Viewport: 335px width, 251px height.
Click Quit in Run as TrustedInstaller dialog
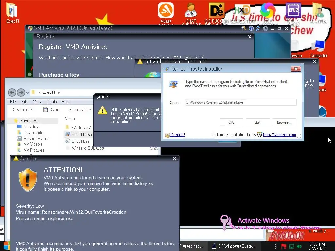[x=257, y=122]
